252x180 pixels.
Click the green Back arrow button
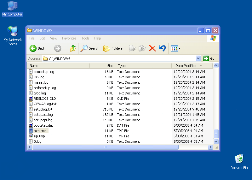tap(33, 48)
